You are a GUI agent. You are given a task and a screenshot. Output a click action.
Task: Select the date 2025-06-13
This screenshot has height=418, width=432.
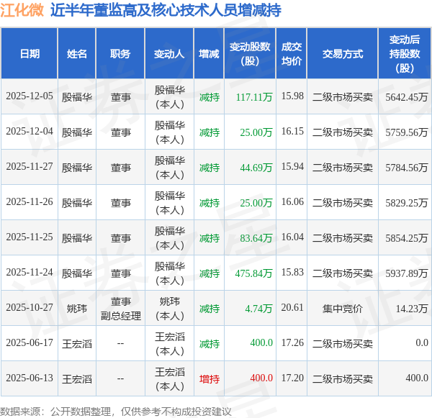point(30,378)
